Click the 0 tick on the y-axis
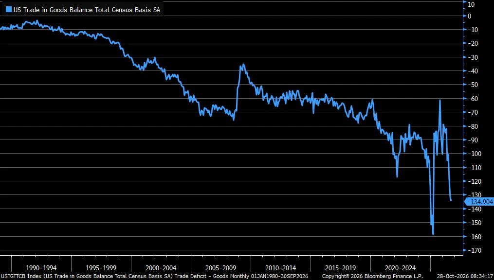Viewport: 494px width, 280px height. (x=470, y=16)
